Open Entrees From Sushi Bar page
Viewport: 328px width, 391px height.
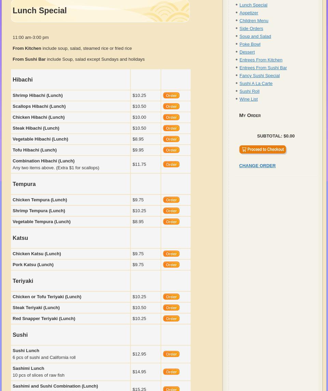[x=263, y=68]
